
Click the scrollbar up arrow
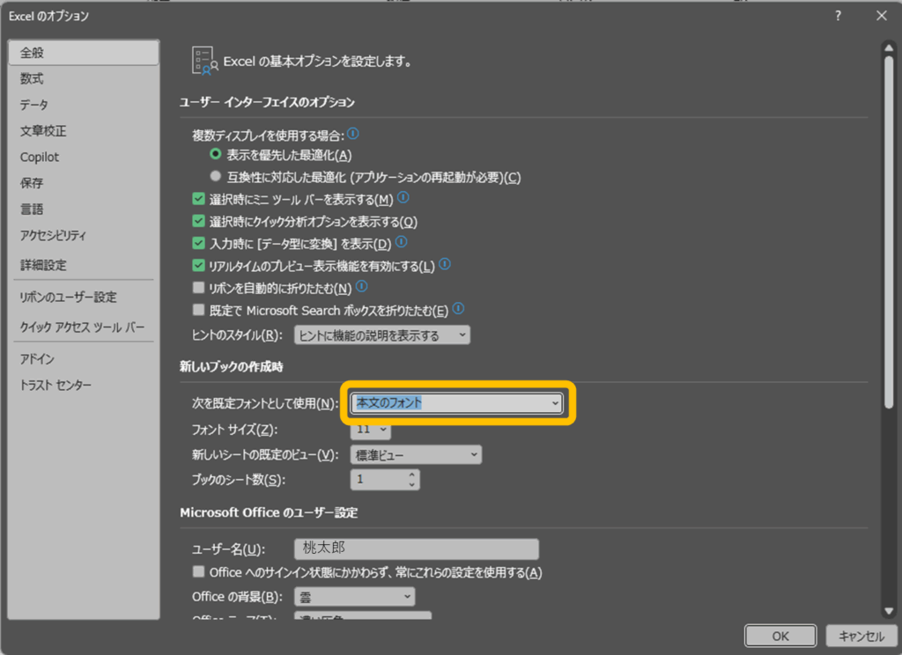point(889,48)
